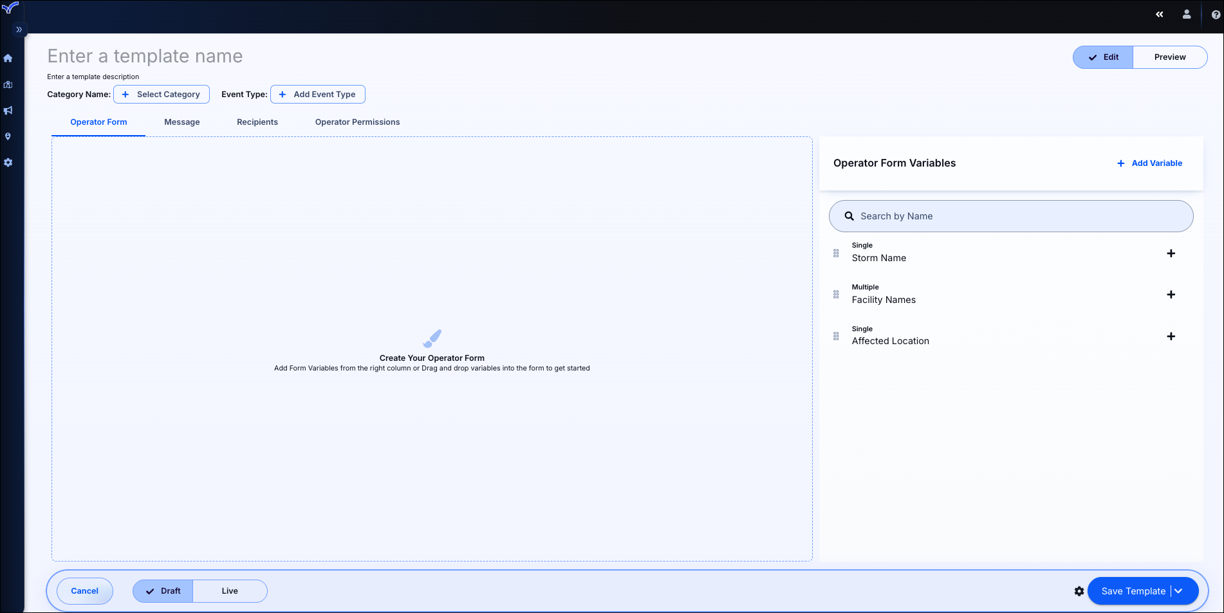Open the help question mark icon
Screen dimensions: 1224x613
point(1215,14)
